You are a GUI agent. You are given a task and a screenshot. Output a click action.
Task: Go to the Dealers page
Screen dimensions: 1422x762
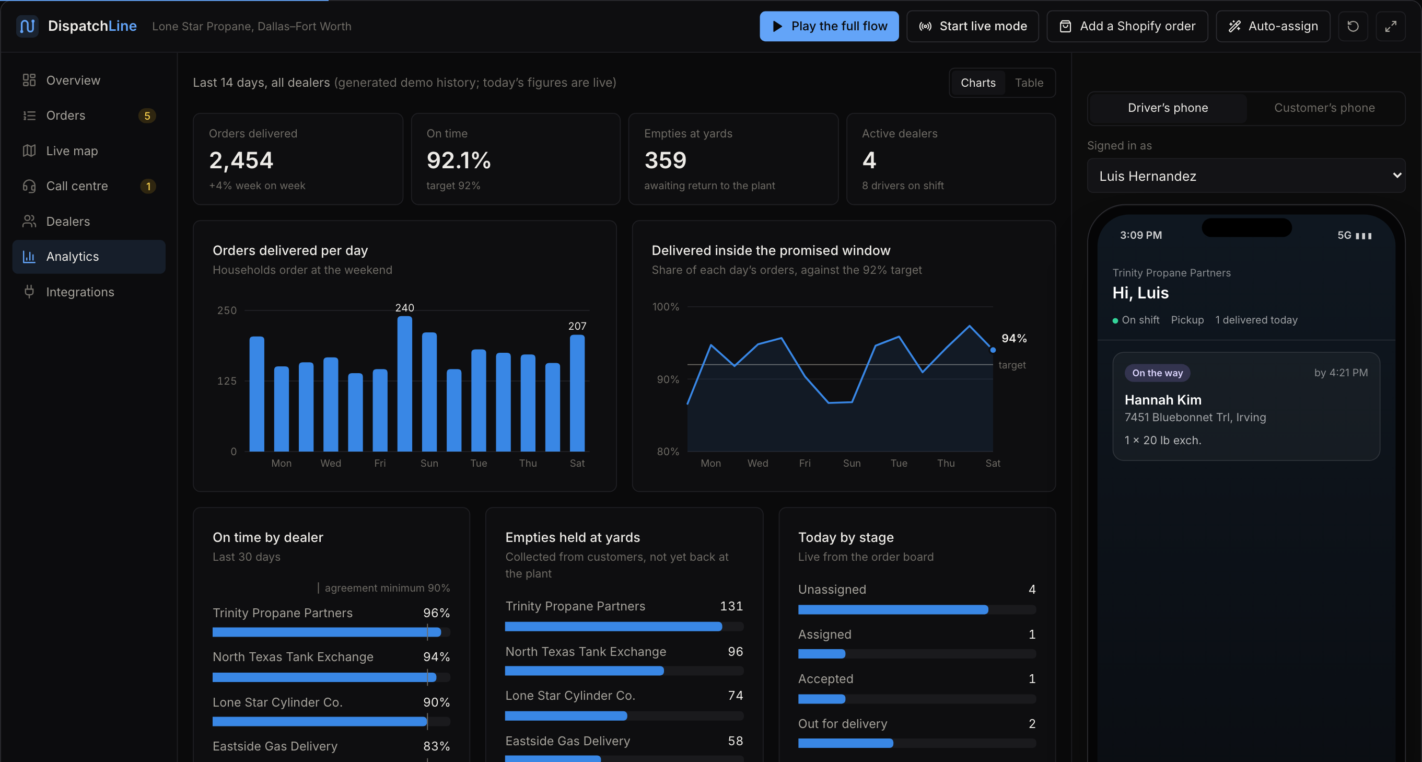(x=89, y=222)
